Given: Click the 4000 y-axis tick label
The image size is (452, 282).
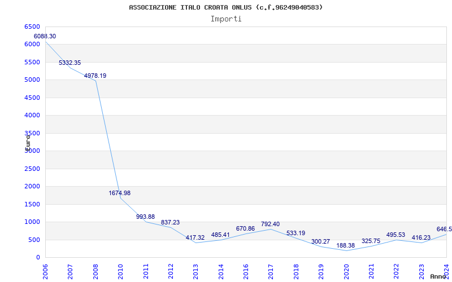Looking at the screenshot, I should 32,116.
